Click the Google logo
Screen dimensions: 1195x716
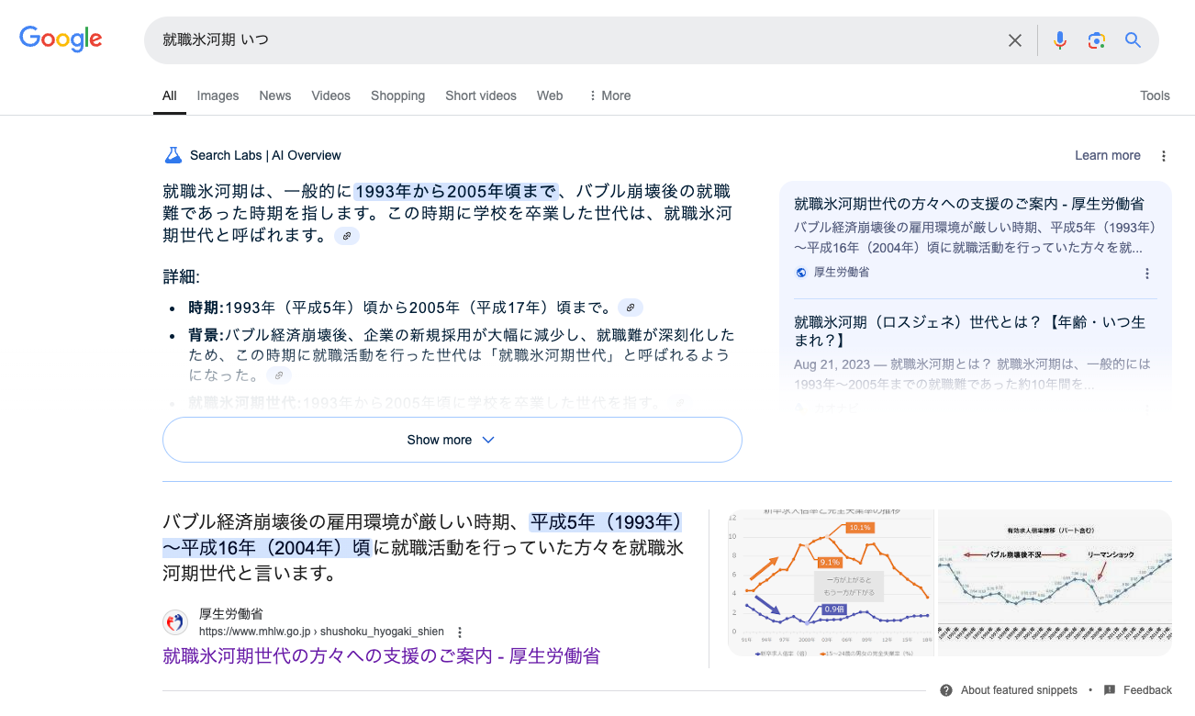coord(61,39)
